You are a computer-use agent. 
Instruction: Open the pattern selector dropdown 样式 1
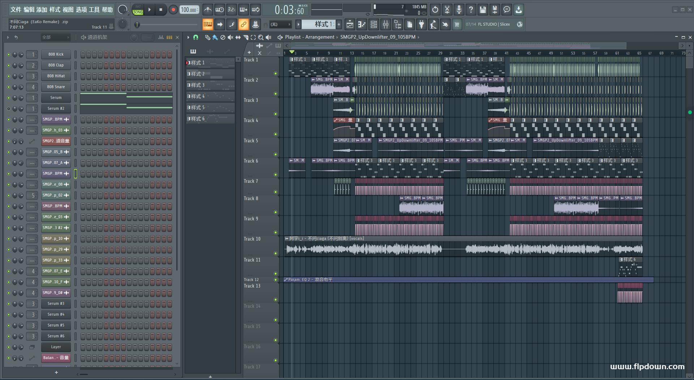click(x=319, y=24)
